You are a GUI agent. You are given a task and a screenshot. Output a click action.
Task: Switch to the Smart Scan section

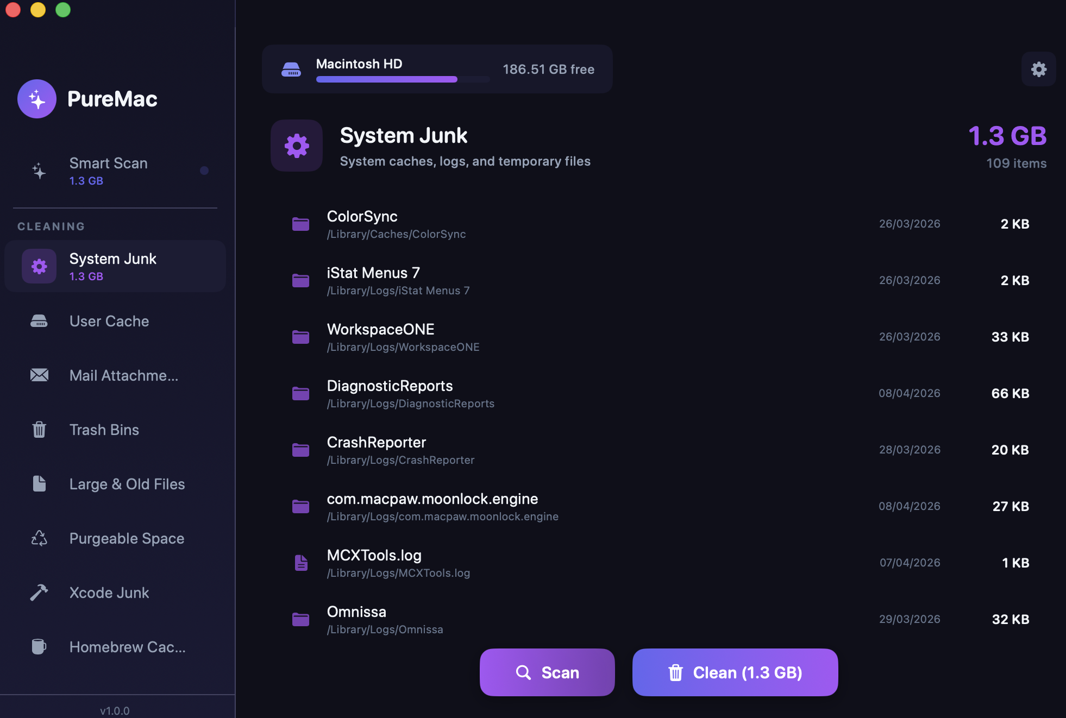(x=109, y=171)
